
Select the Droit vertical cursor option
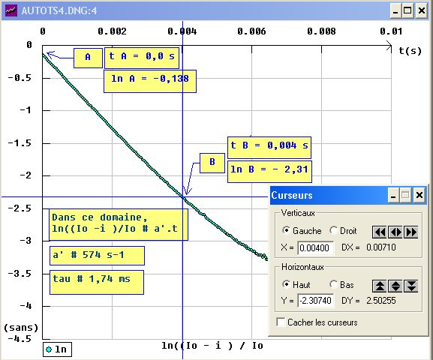click(334, 230)
